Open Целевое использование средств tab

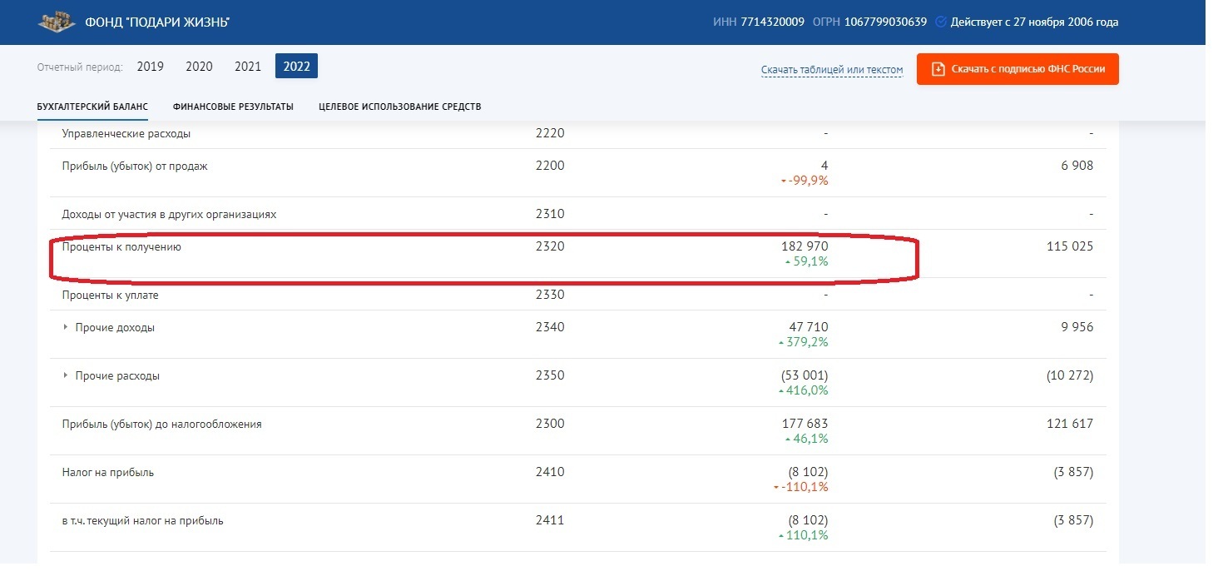pyautogui.click(x=399, y=107)
